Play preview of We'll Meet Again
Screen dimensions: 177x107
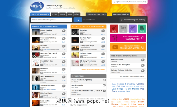[64, 77]
